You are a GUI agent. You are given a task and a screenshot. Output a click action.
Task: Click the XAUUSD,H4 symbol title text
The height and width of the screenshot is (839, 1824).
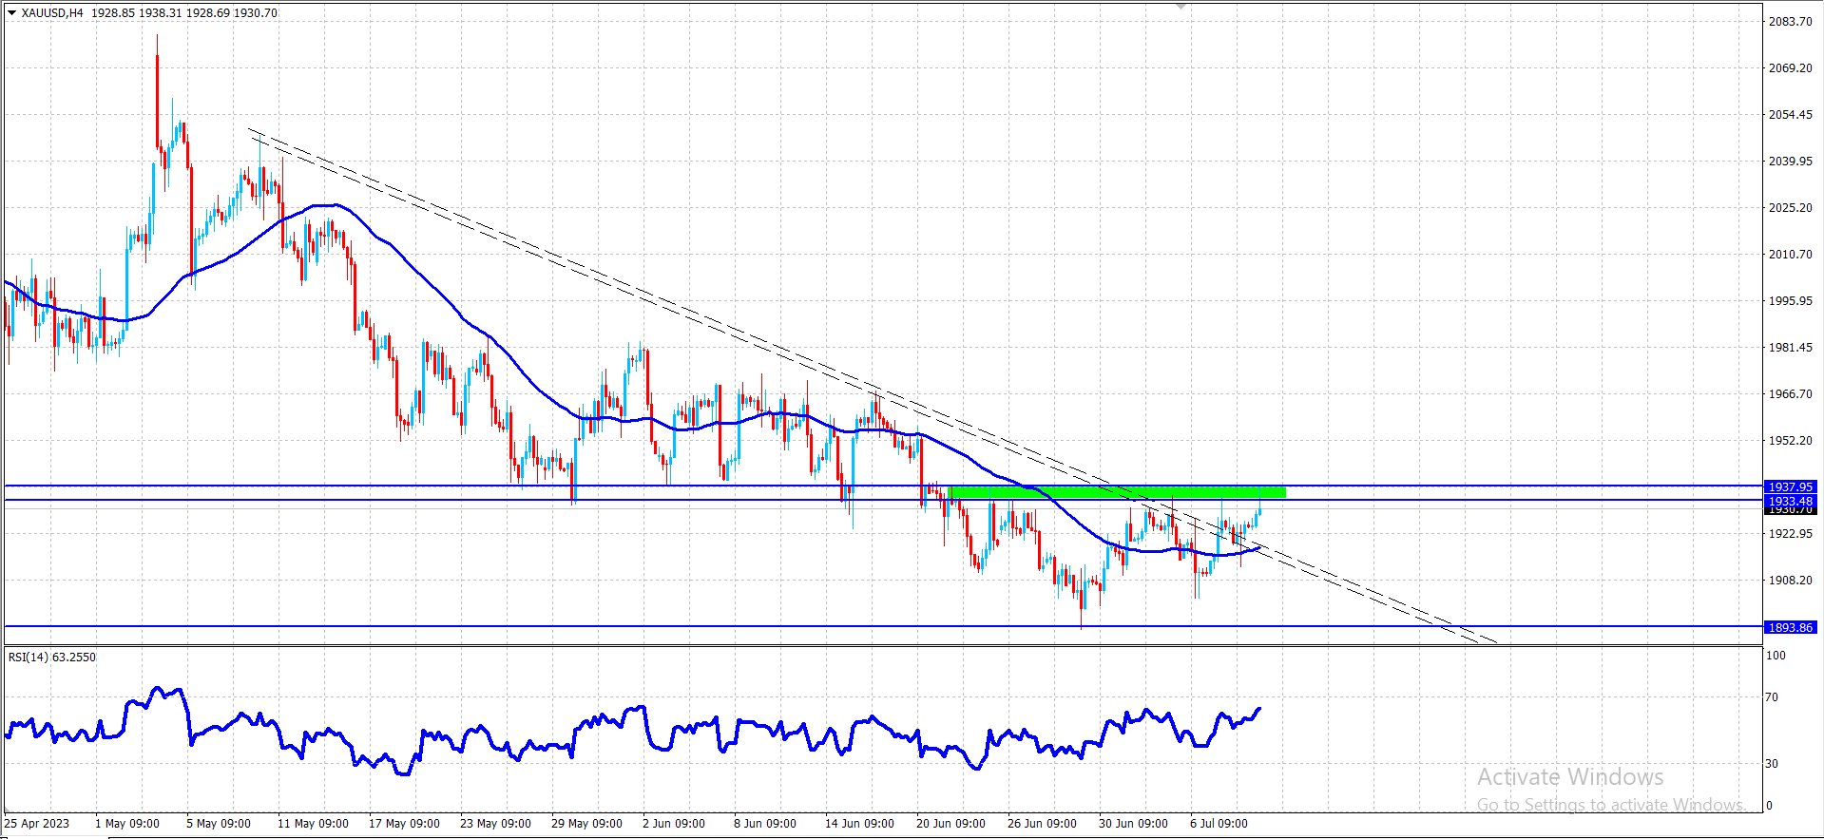coord(52,13)
